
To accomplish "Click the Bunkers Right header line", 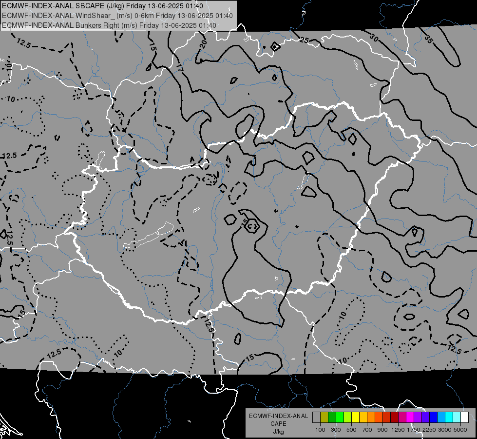I will (109, 25).
